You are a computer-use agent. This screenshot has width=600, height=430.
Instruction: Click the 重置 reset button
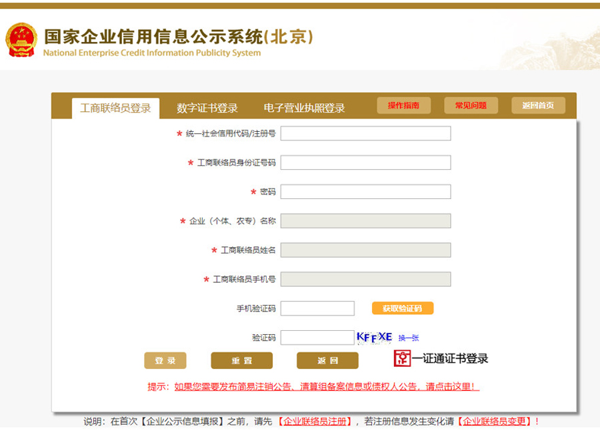pos(242,360)
